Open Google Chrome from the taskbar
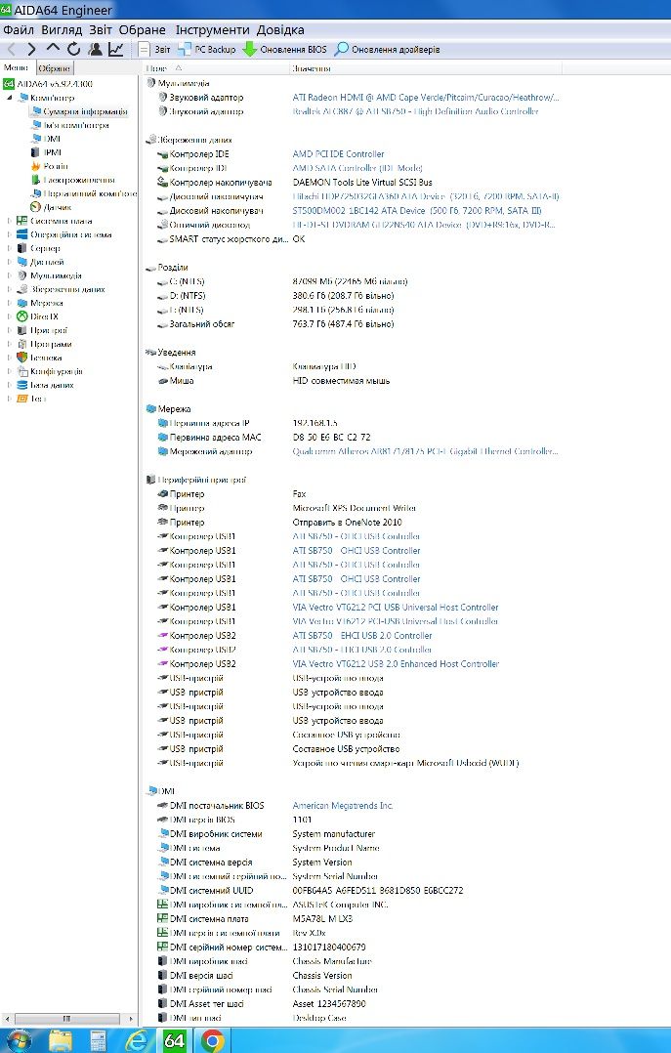Viewport: 671px width, 1053px height. point(212,1041)
